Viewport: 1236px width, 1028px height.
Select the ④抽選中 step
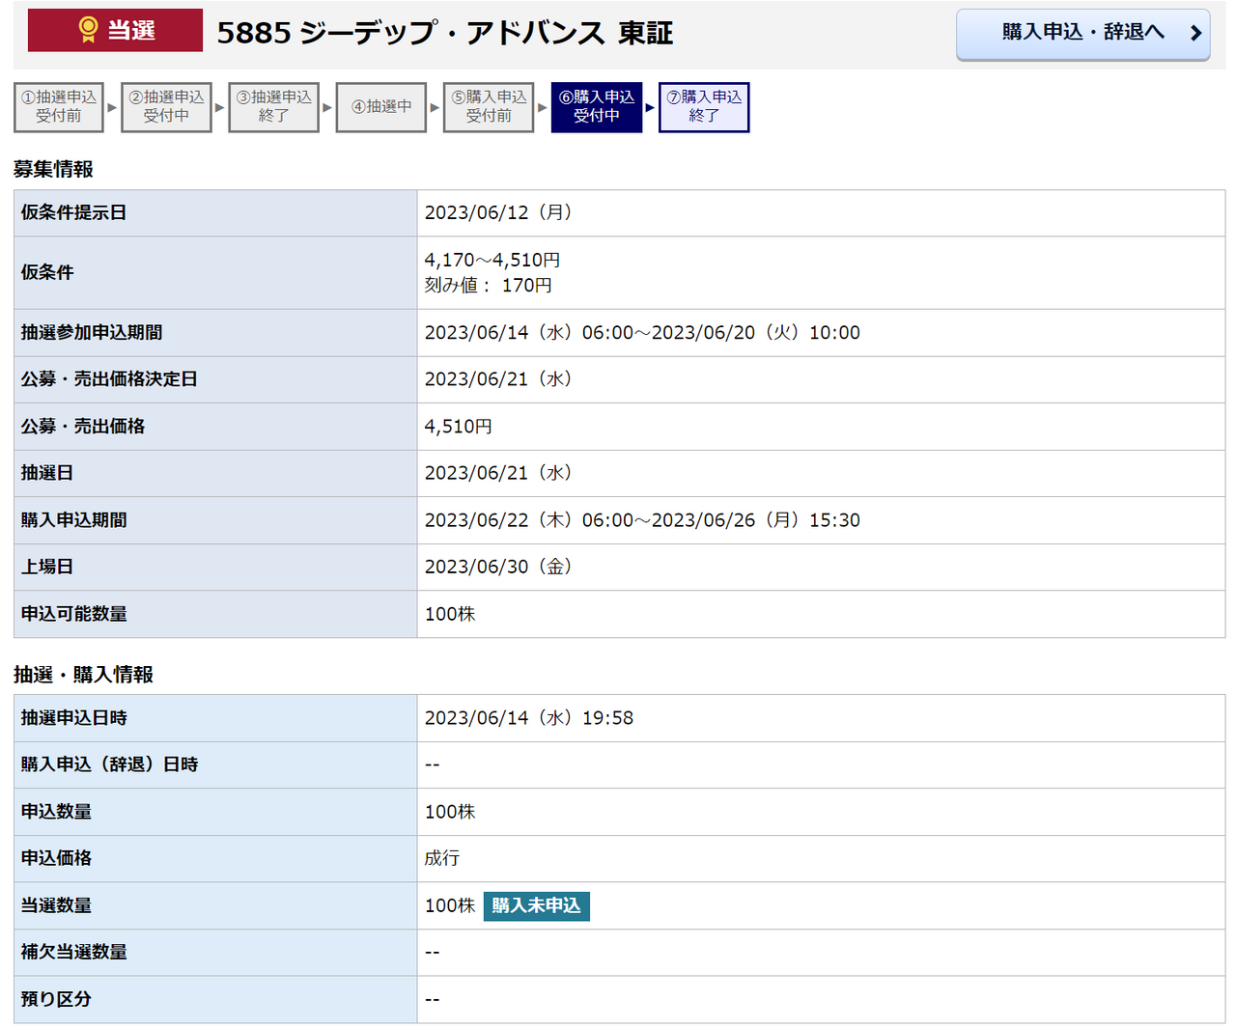[381, 107]
